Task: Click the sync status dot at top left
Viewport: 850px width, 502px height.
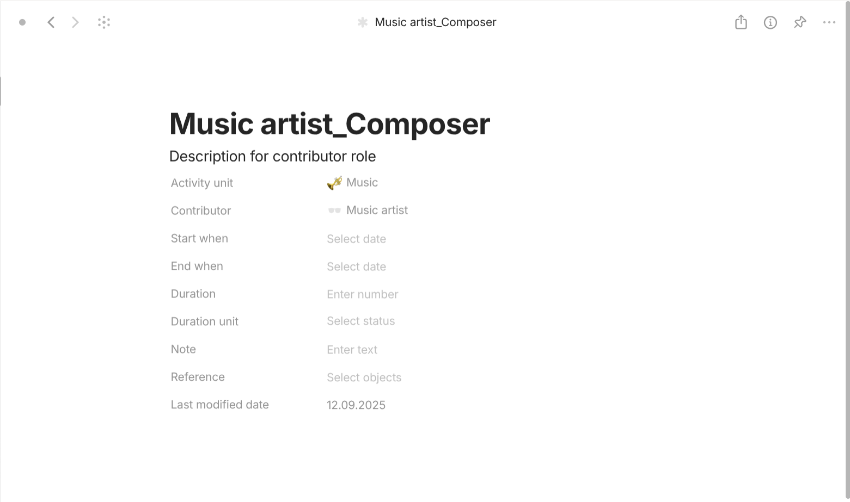Action: 22,22
